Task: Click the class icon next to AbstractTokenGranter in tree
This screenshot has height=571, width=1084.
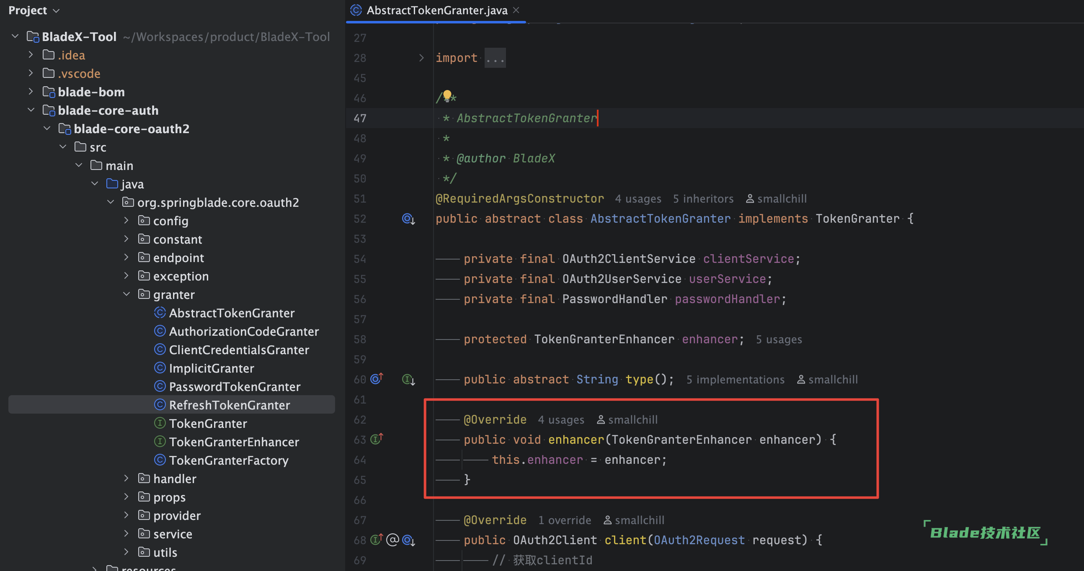Action: coord(160,312)
